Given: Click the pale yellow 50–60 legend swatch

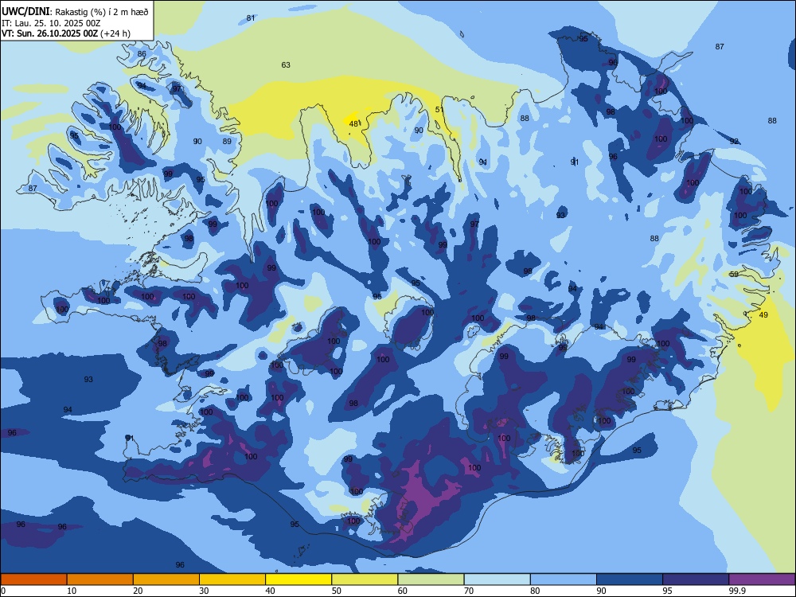Looking at the screenshot, I should [365, 579].
